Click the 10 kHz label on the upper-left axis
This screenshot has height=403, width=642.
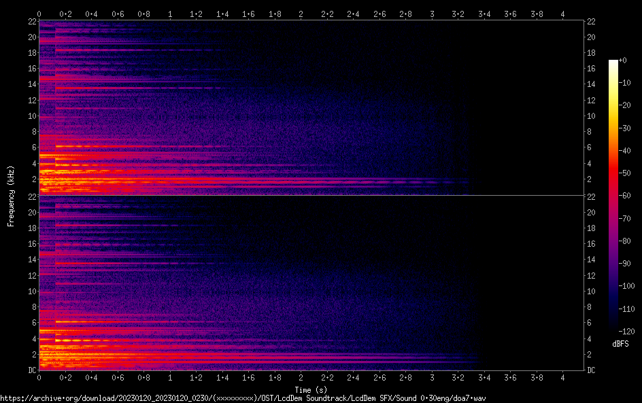point(31,116)
